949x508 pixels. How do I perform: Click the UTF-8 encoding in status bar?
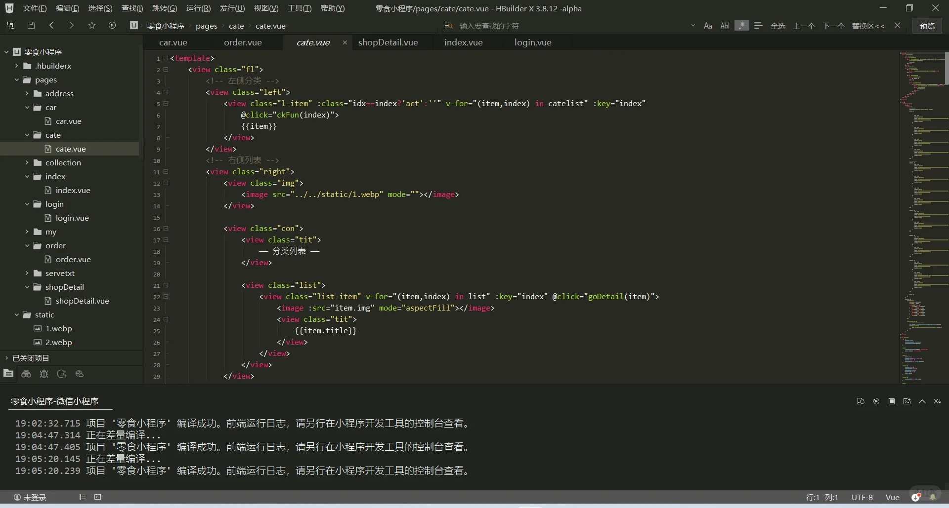point(862,497)
